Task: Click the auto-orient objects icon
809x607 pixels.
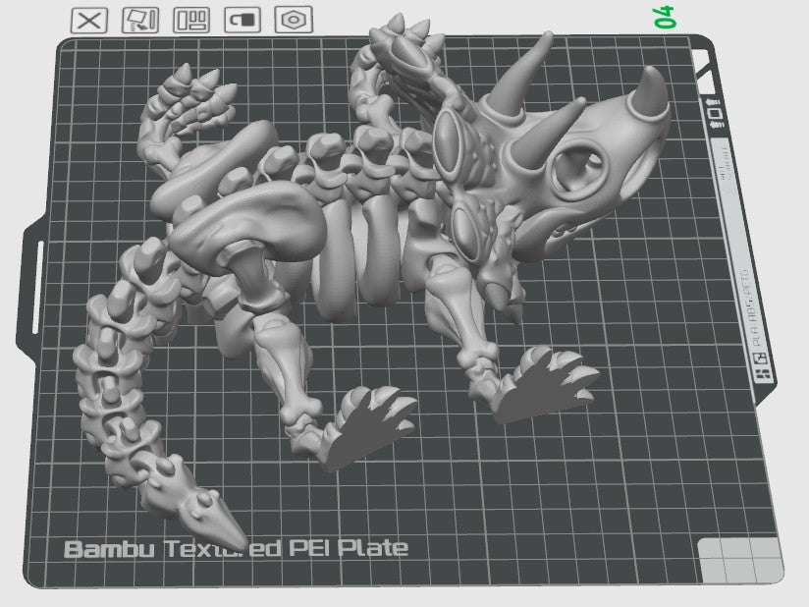Action: (139, 20)
